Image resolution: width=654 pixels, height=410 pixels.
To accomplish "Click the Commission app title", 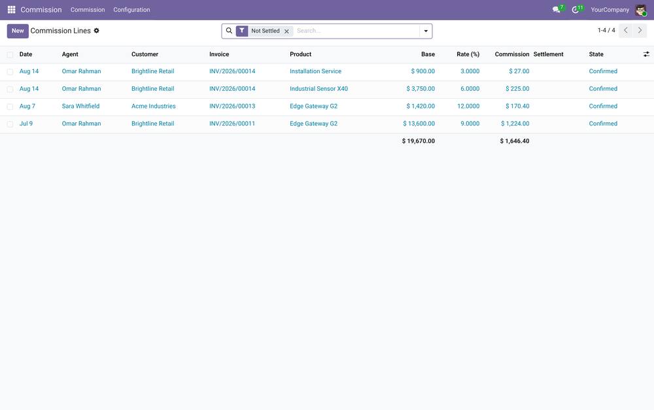I will 41,10.
